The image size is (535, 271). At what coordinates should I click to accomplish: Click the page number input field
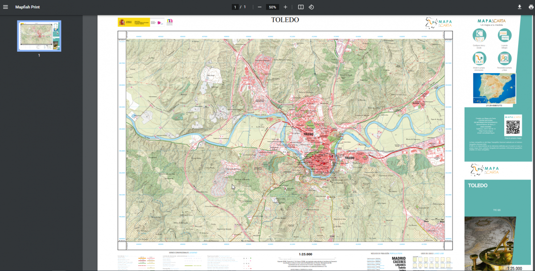(235, 7)
